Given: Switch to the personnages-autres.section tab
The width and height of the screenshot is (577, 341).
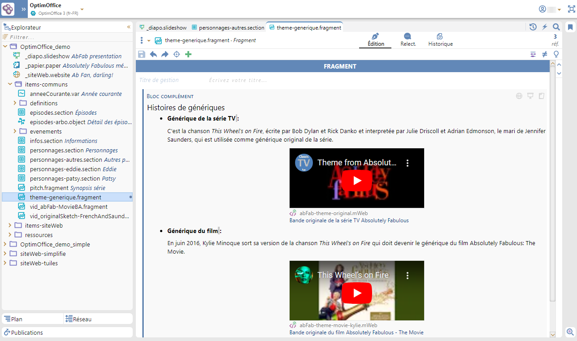Looking at the screenshot, I should click(x=228, y=27).
